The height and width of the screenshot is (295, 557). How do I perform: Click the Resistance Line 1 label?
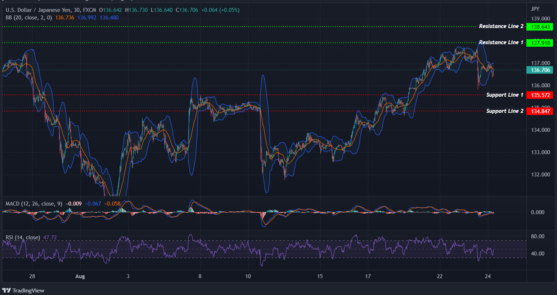click(501, 42)
